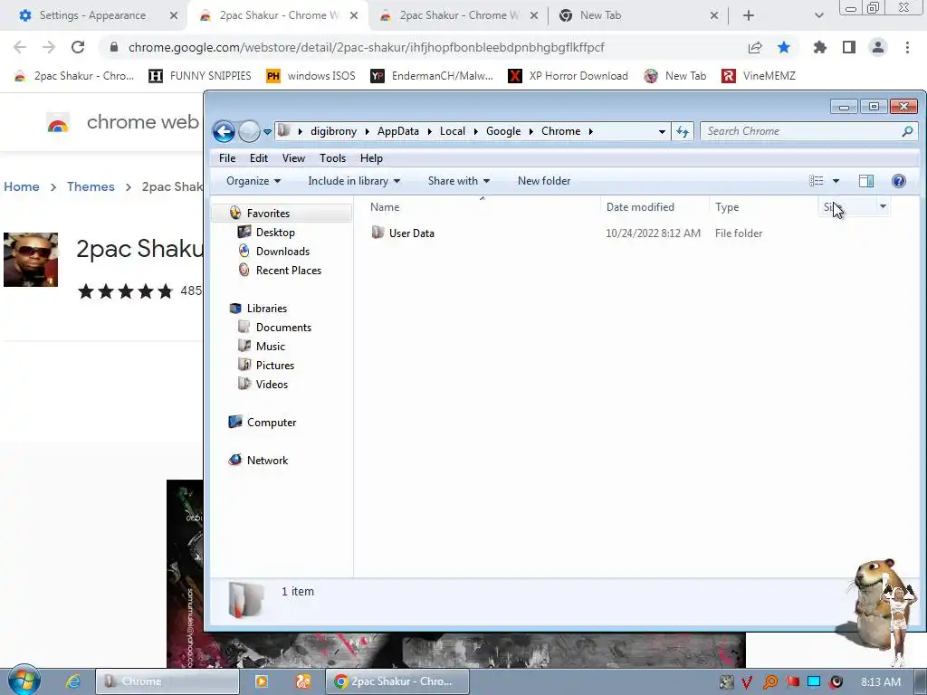Open the File menu in Explorer
Image resolution: width=927 pixels, height=695 pixels.
coord(227,158)
